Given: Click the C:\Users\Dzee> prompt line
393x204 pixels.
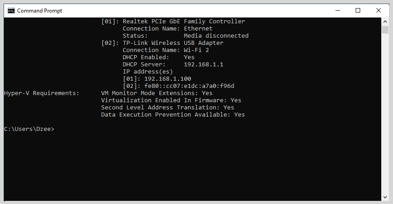Looking at the screenshot, I should click(x=29, y=129).
